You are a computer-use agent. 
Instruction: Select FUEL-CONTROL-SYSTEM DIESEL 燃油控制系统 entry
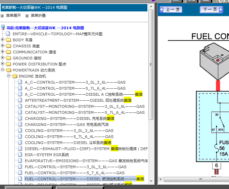click(x=84, y=179)
